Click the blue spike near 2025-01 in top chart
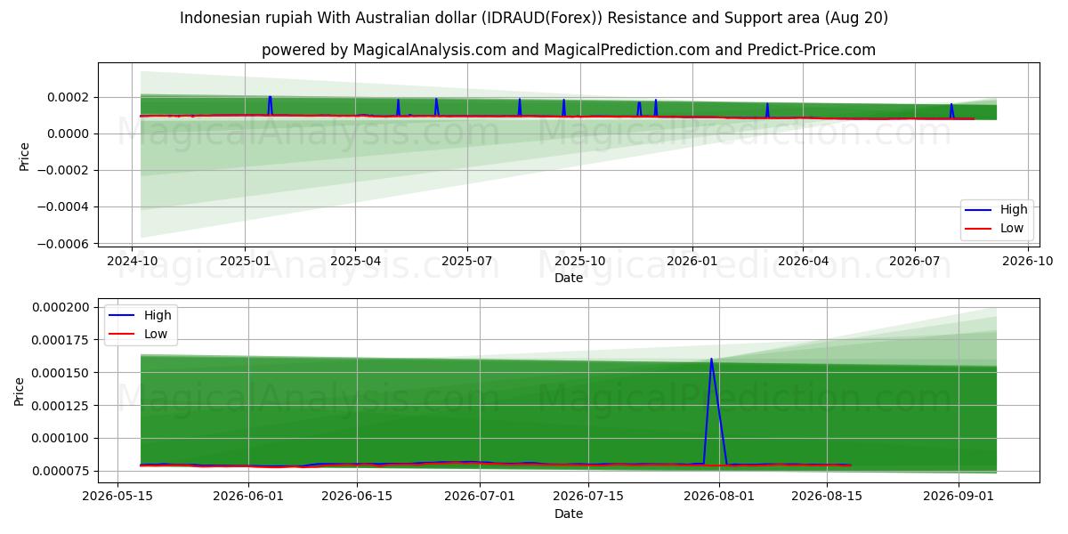 (270, 106)
